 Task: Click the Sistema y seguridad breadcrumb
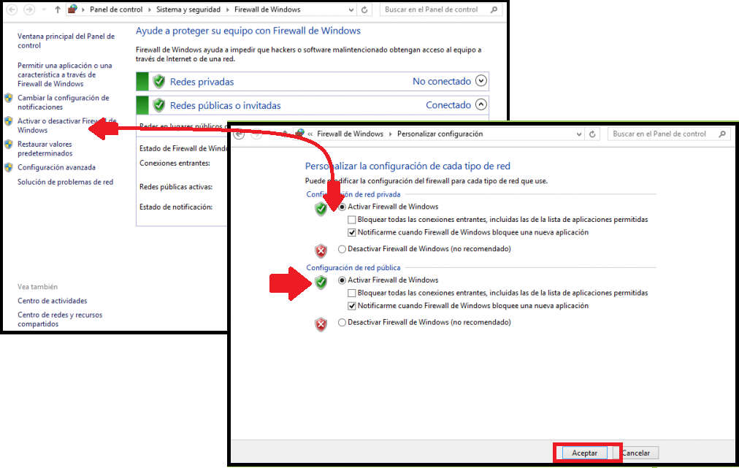point(188,9)
